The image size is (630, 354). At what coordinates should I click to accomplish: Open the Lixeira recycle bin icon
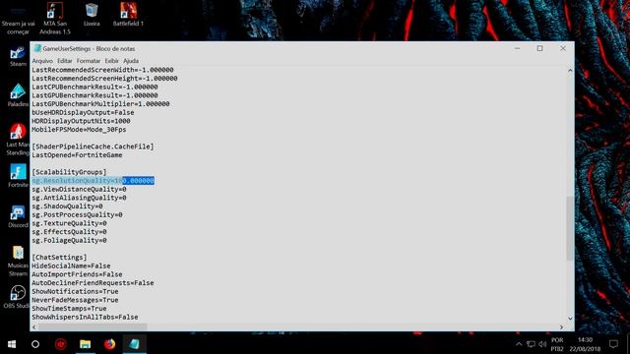[x=92, y=15]
